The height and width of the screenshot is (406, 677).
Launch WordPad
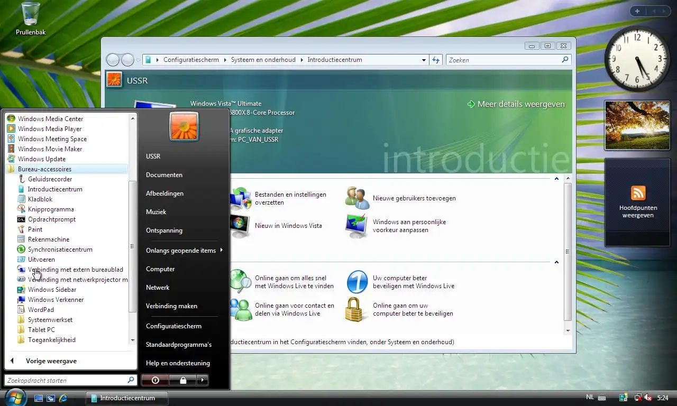click(35, 310)
